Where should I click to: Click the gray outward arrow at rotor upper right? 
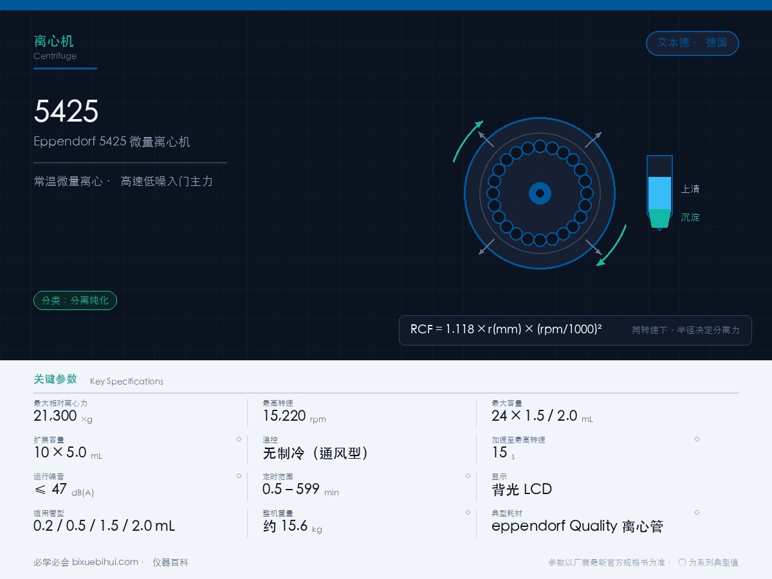593,140
